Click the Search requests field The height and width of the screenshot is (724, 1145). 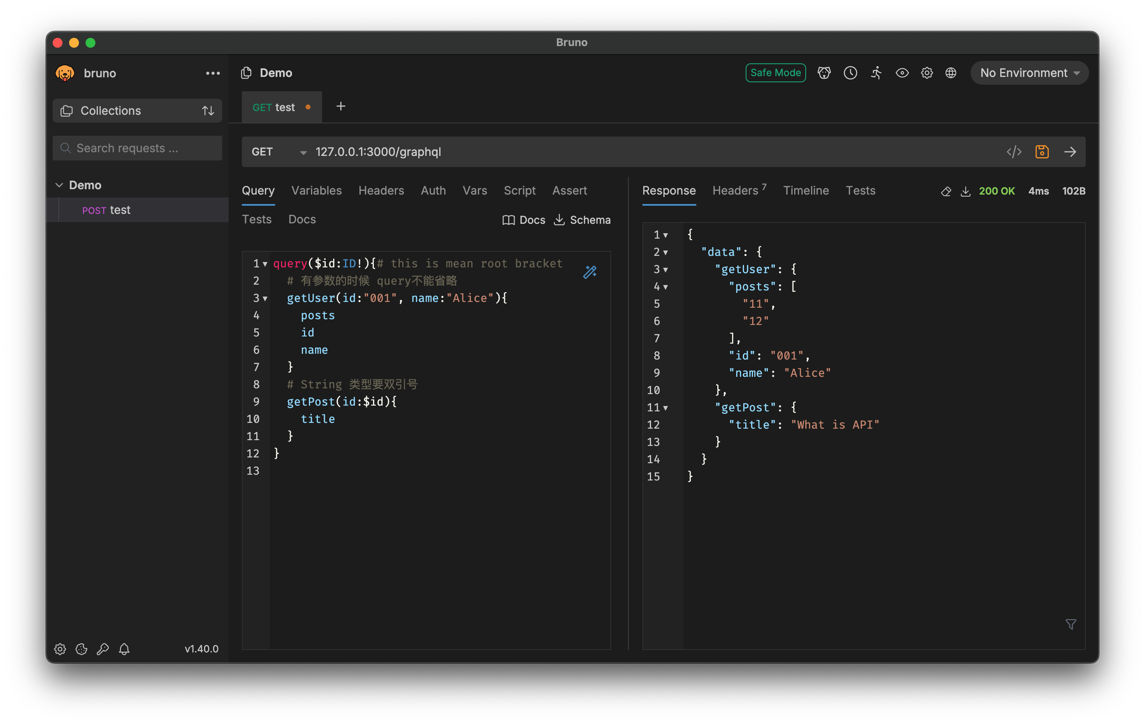click(x=137, y=148)
